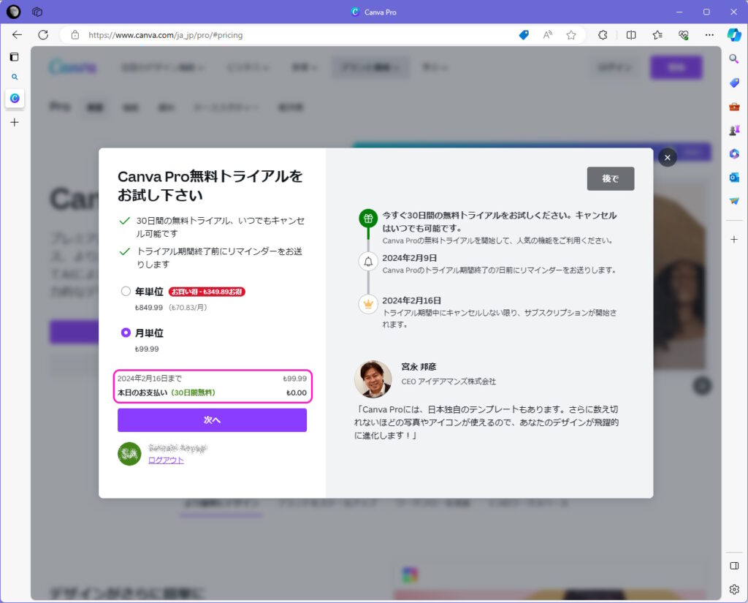Open sidebar Tools briefcase icon
748x603 pixels.
tap(734, 106)
